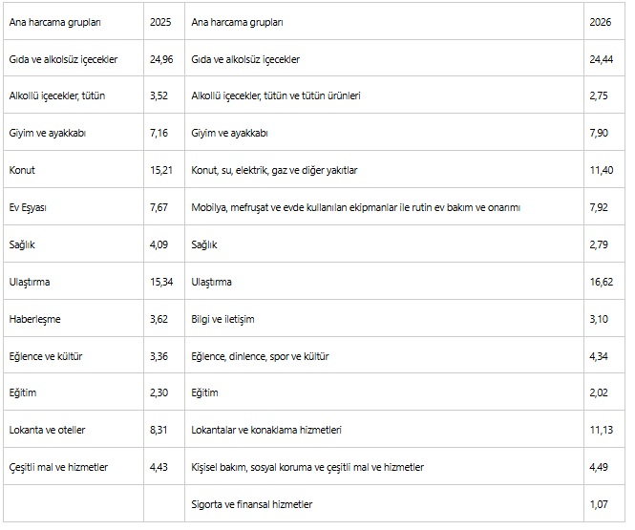Click the 2026 column header cell
The width and height of the screenshot is (635, 530).
(601, 21)
